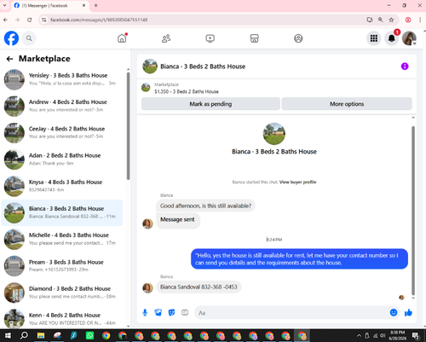Viewport: 426px width, 342px height.
Task: Open View buyer profile link
Action: [297, 182]
